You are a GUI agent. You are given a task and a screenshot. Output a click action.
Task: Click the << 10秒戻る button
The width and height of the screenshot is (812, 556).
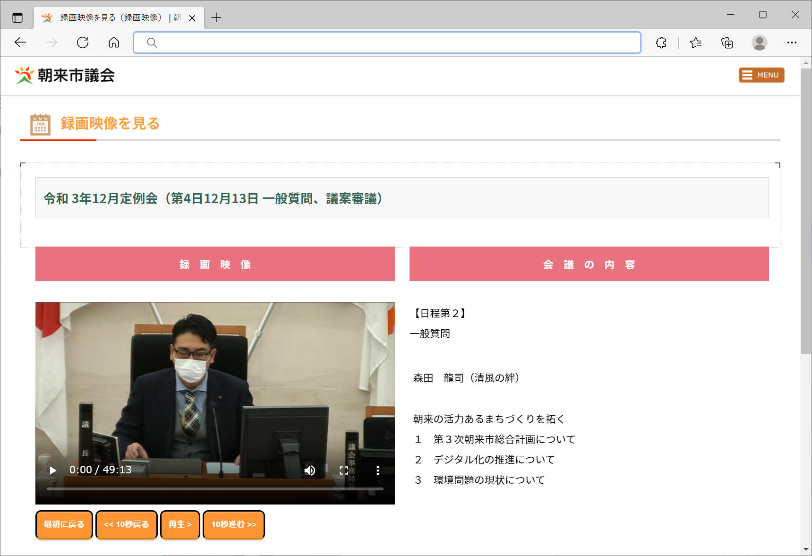pyautogui.click(x=126, y=524)
